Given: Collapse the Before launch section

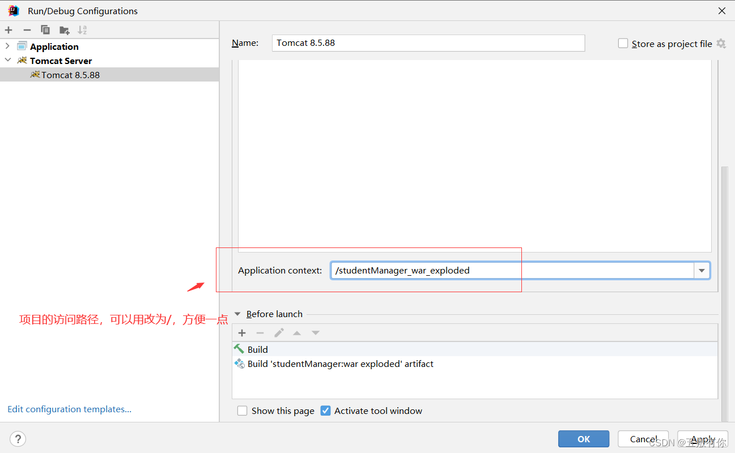Looking at the screenshot, I should 237,314.
